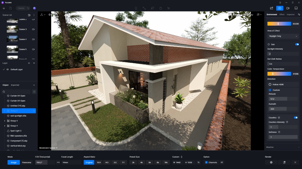
Task: Expand the first Group 4 tree item
Action: pos(5,121)
